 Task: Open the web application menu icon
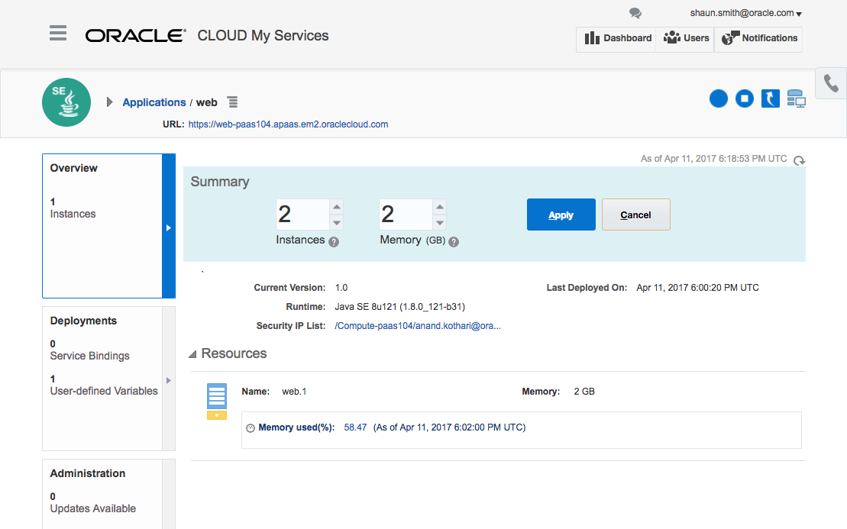[x=232, y=102]
